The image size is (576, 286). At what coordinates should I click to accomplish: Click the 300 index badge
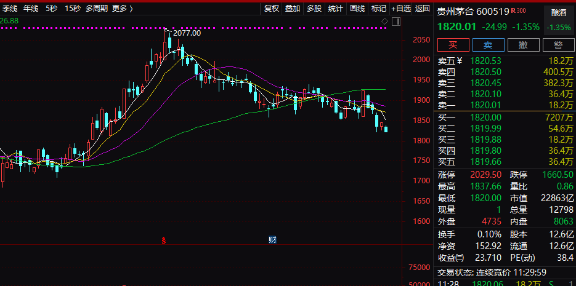[x=521, y=11]
